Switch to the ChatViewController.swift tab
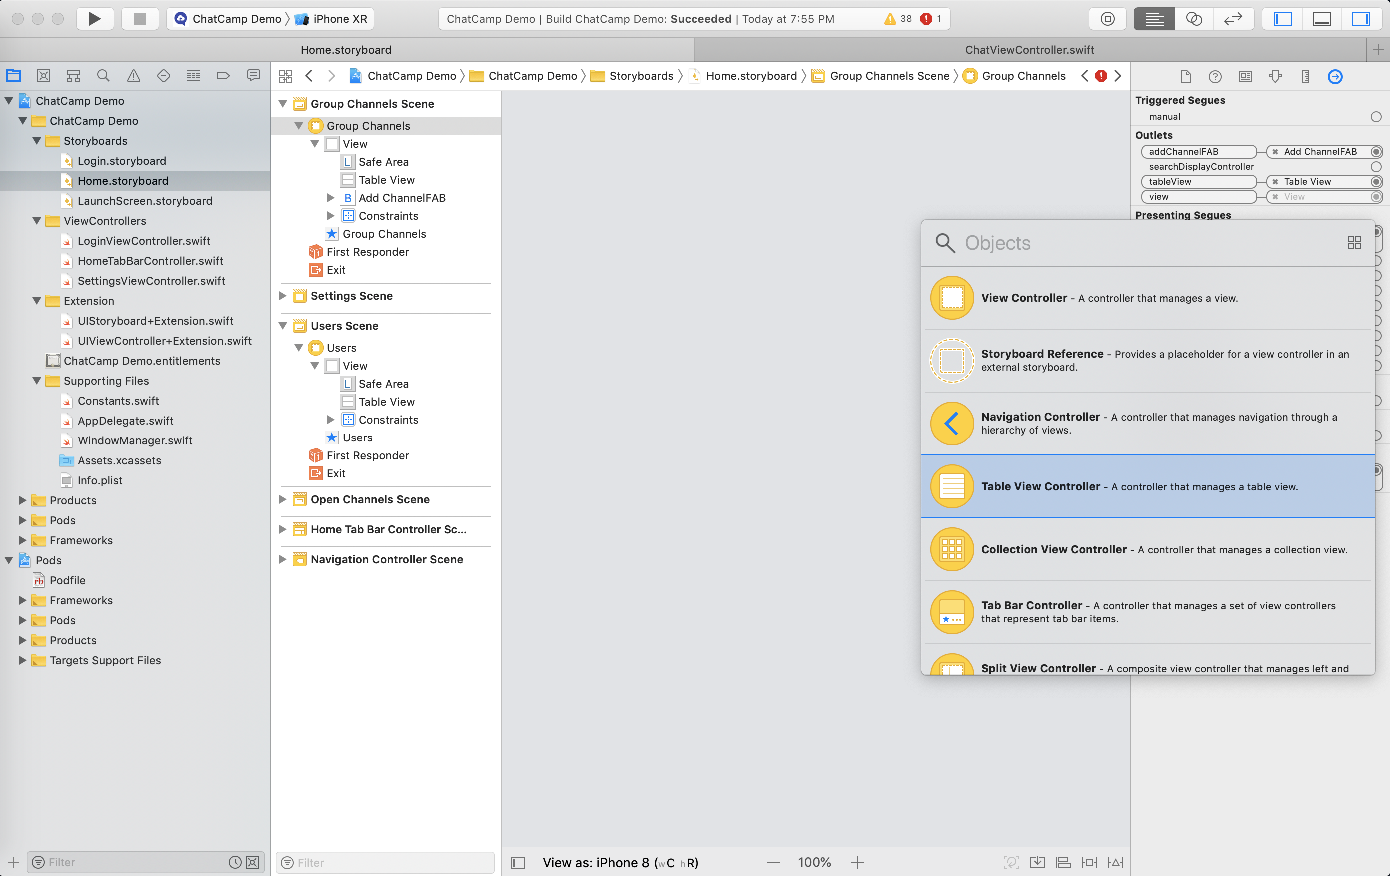 point(1029,50)
